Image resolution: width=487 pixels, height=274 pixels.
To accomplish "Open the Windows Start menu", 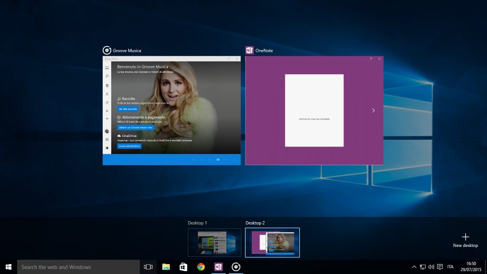I will (x=9, y=267).
